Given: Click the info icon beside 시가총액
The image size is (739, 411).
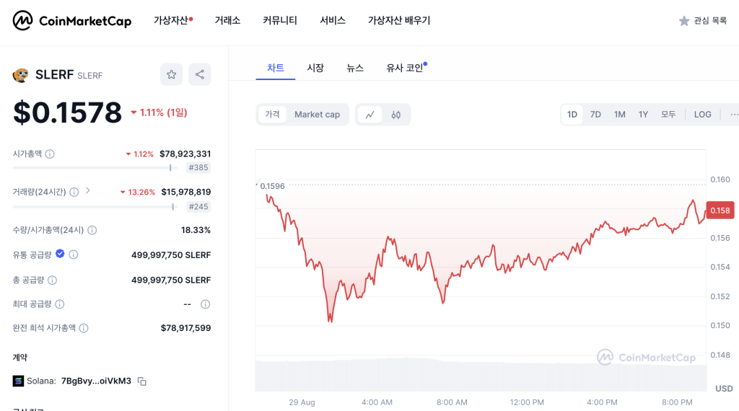Looking at the screenshot, I should 50,154.
